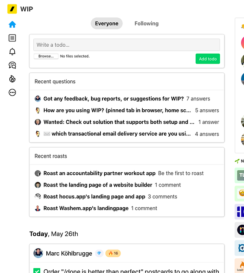Open the todo list icon in sidebar
This screenshot has width=244, height=273.
[12, 38]
